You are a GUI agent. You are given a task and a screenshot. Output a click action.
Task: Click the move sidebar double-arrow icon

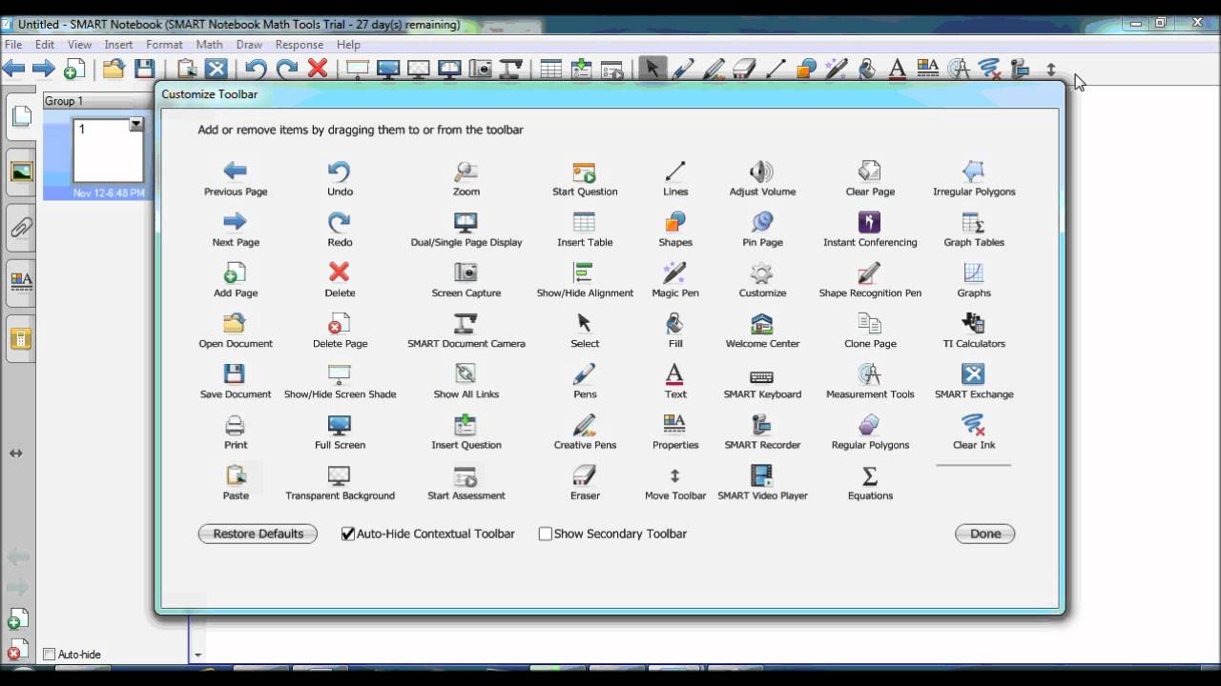click(x=16, y=454)
